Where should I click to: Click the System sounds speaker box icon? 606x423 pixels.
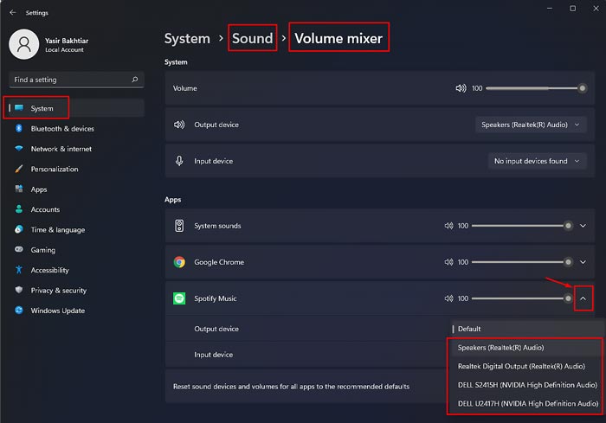179,226
